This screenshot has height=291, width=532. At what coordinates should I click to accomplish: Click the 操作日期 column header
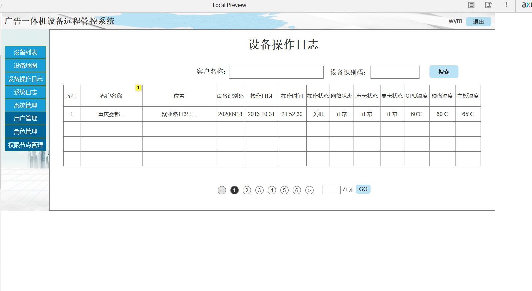pos(261,96)
